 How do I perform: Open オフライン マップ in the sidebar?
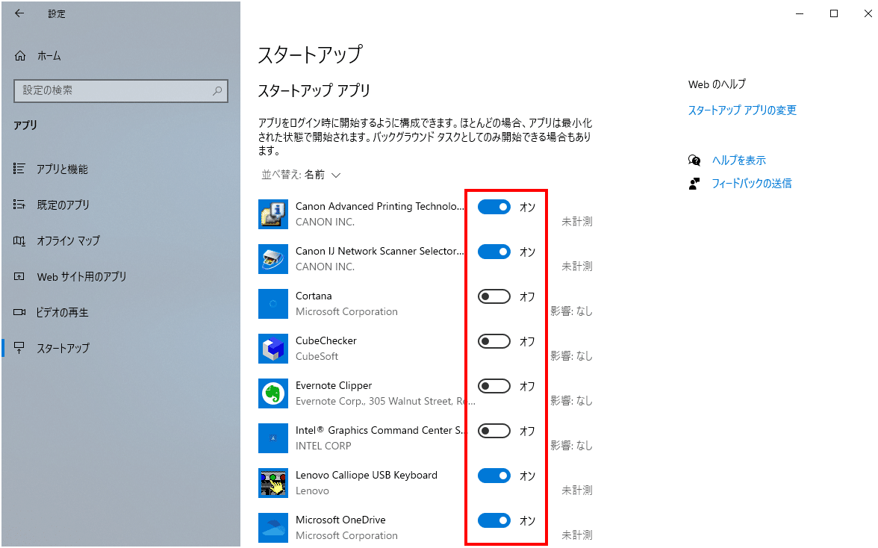(x=69, y=240)
